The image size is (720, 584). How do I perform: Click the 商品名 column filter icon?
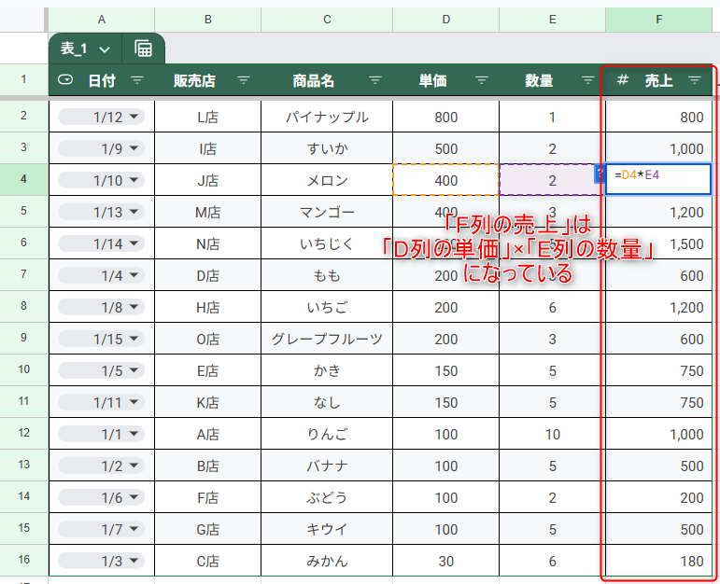tap(375, 81)
